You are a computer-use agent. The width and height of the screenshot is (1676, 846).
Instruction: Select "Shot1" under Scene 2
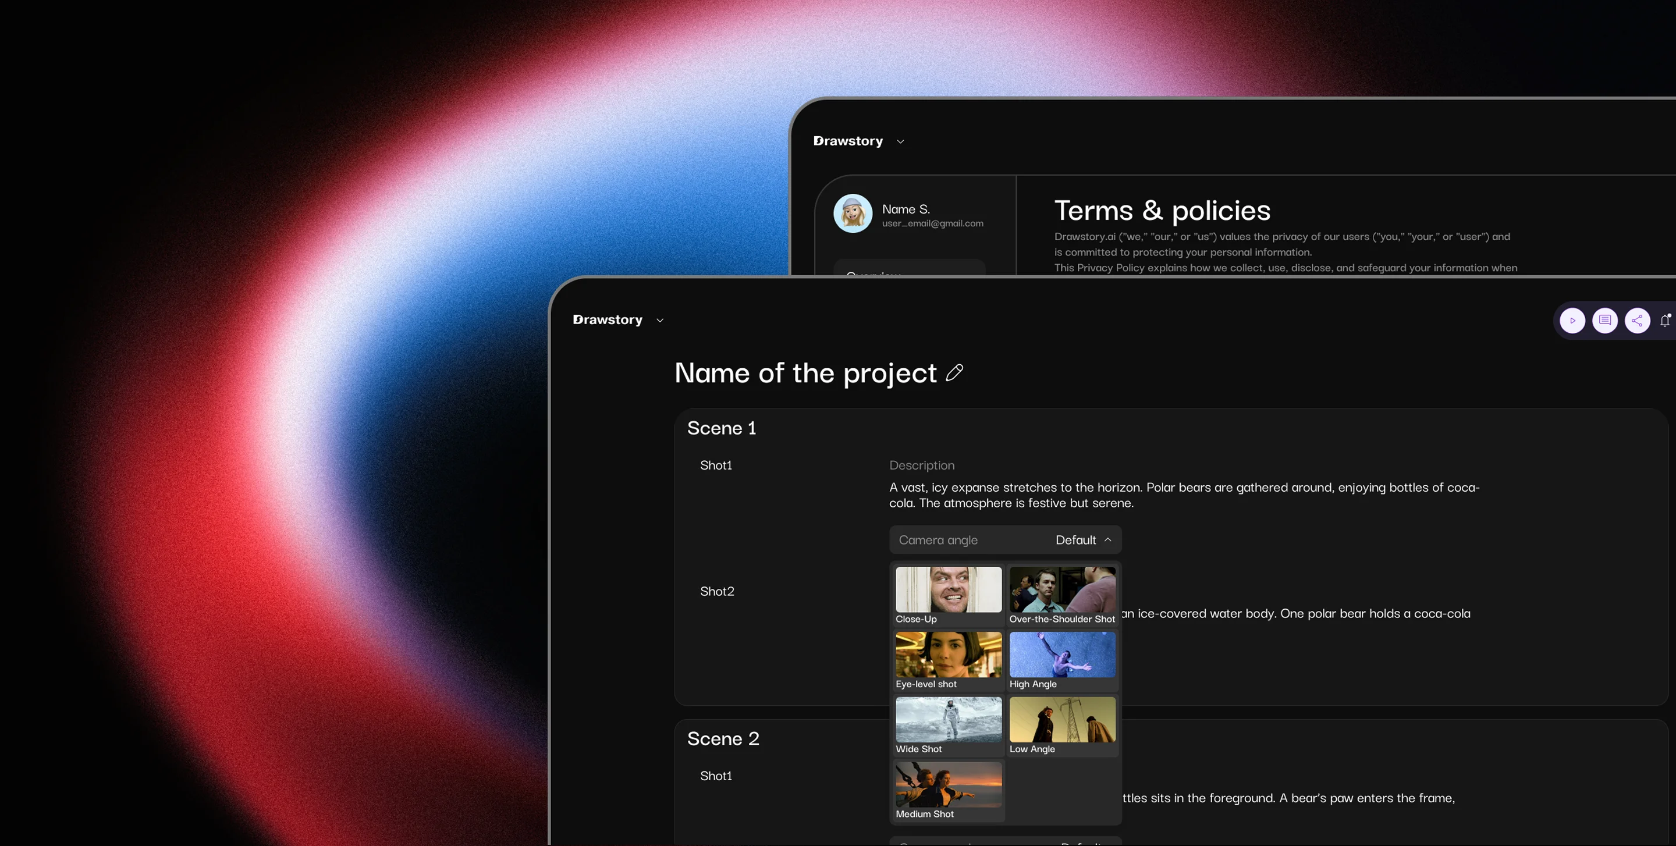(716, 776)
